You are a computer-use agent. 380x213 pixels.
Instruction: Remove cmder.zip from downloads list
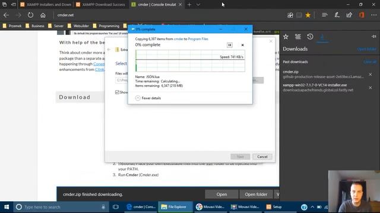[370, 75]
